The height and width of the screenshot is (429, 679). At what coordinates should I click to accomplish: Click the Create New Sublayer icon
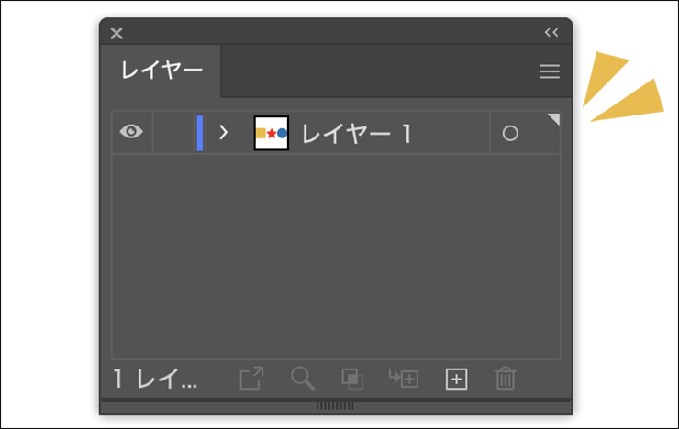tap(404, 379)
